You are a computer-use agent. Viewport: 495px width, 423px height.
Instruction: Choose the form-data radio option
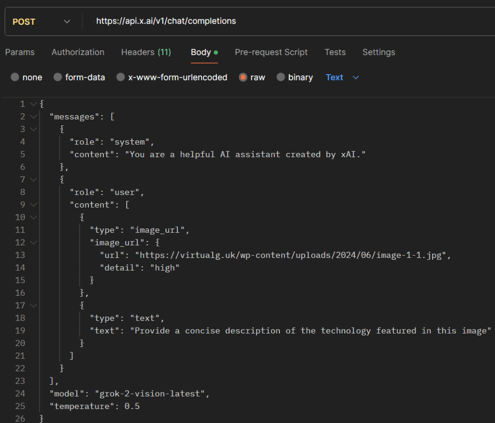[x=58, y=77]
